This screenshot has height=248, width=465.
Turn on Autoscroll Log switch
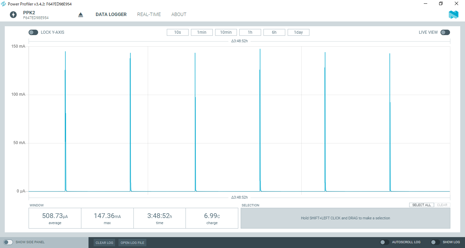coord(385,242)
